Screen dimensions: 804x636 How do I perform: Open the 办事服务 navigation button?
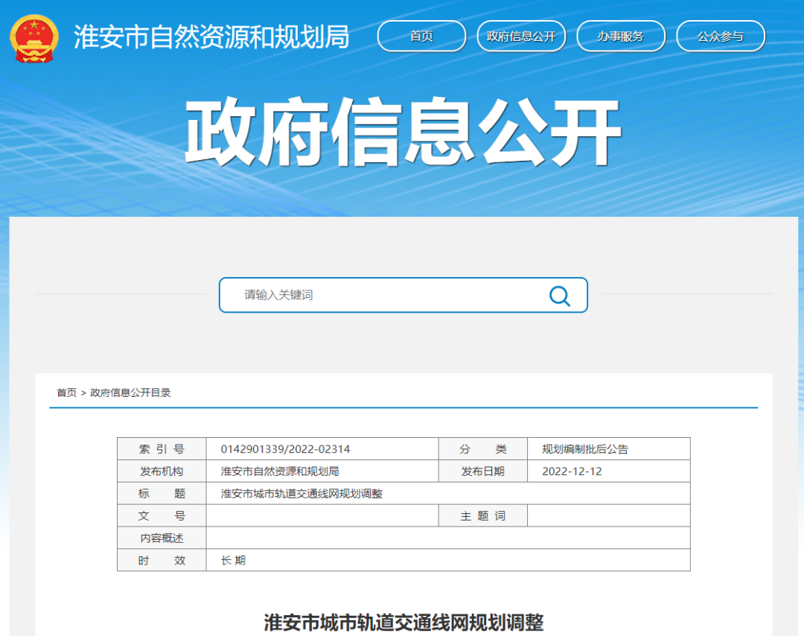tap(620, 36)
